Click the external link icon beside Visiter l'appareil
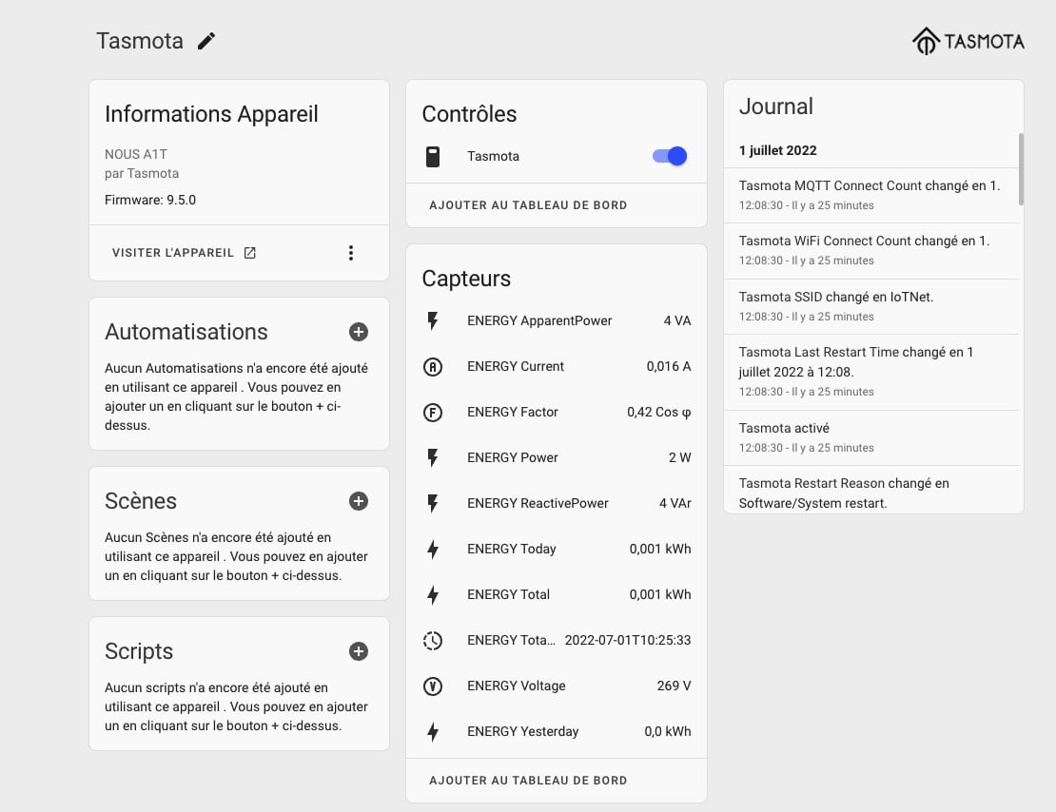Viewport: 1056px width, 812px height. tap(250, 253)
